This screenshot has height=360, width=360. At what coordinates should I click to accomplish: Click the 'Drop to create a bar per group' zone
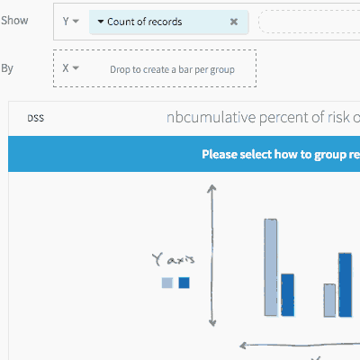[x=155, y=68]
